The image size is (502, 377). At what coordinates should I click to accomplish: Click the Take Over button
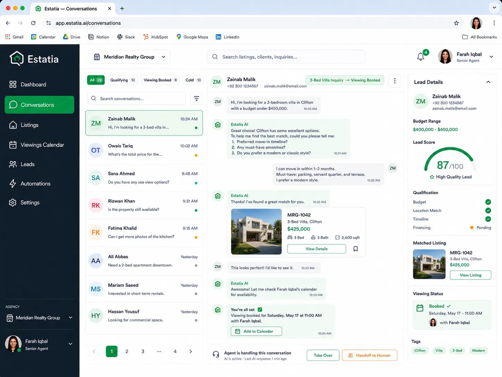(x=323, y=355)
